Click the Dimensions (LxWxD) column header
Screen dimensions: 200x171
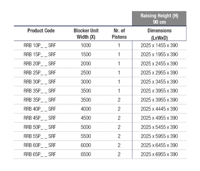(159, 34)
